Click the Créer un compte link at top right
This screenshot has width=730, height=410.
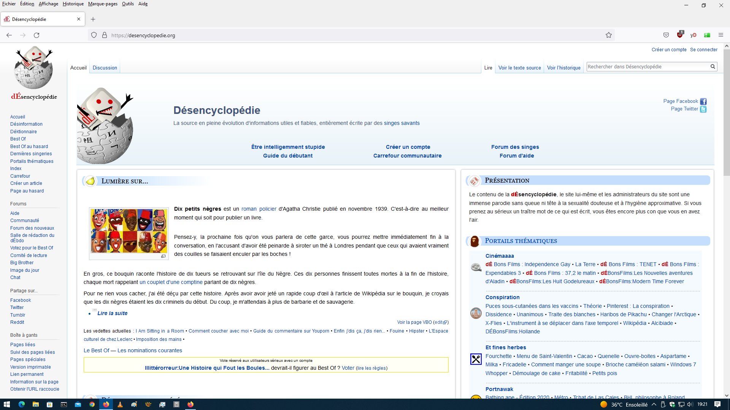pos(669,50)
